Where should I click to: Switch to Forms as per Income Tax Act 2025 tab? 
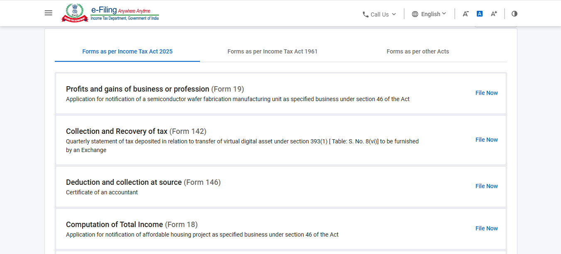(x=127, y=51)
